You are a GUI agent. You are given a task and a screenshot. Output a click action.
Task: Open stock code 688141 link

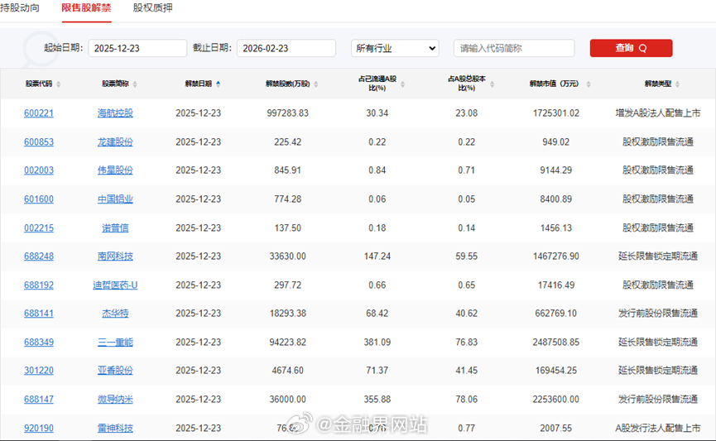coord(39,314)
